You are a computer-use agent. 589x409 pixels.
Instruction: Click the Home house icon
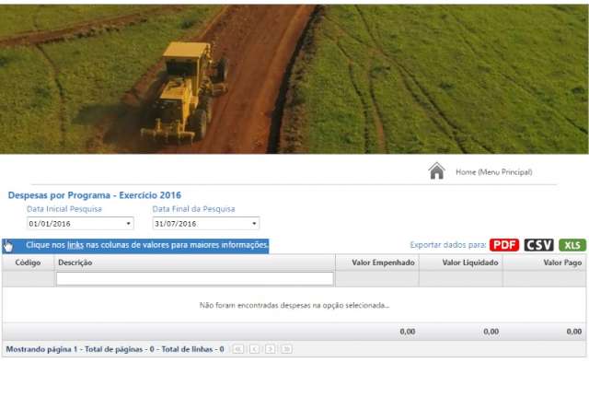[436, 170]
